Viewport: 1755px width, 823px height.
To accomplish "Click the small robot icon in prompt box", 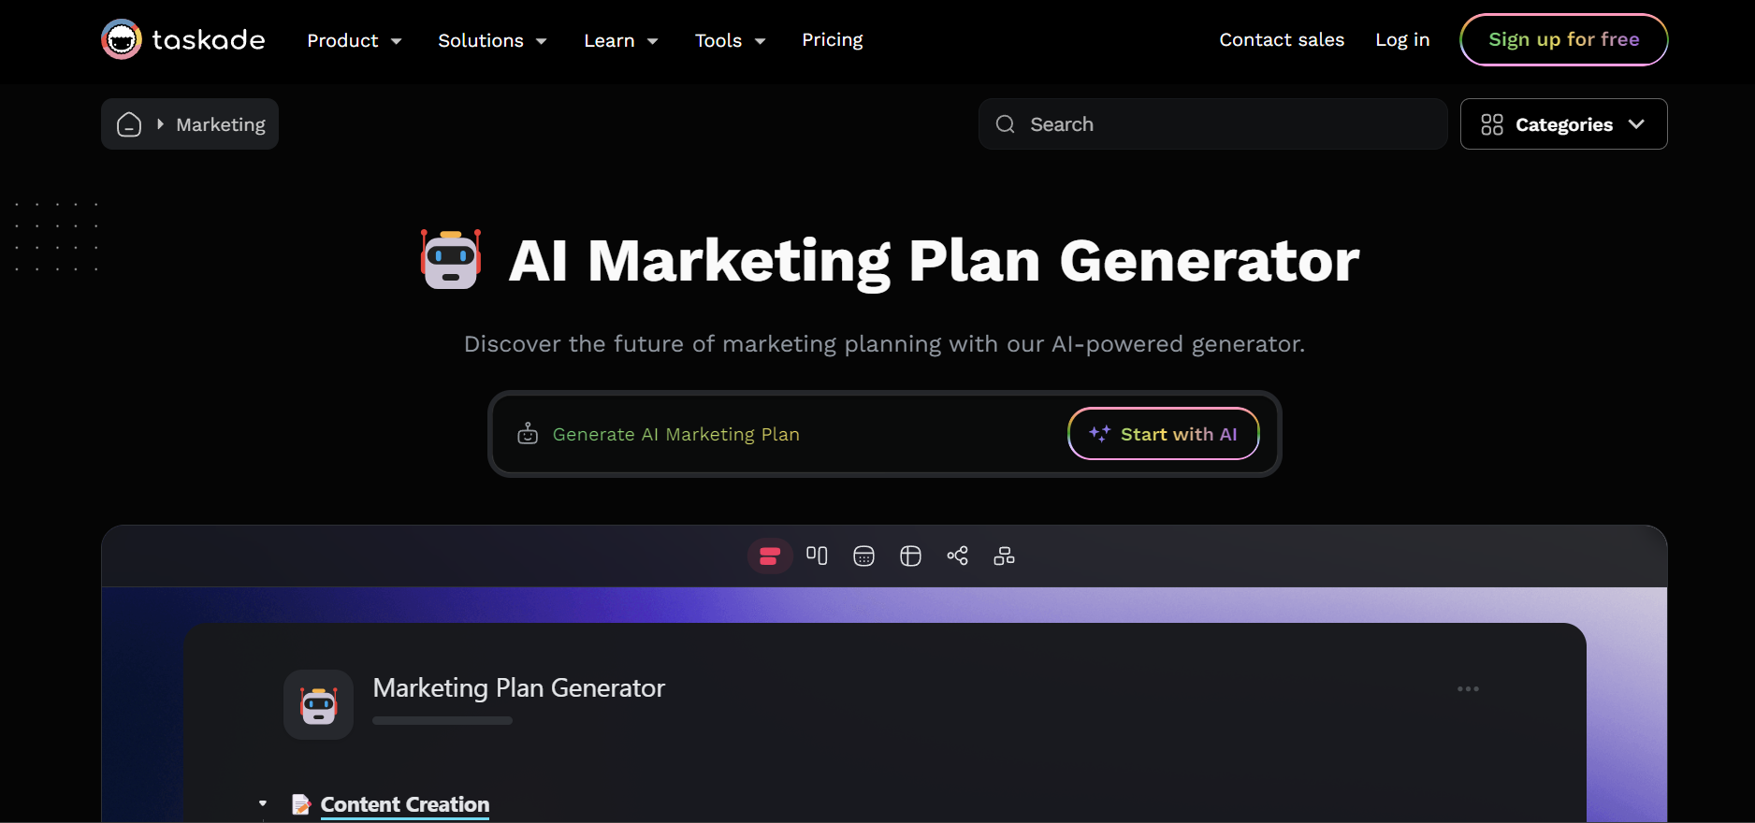I will coord(528,434).
